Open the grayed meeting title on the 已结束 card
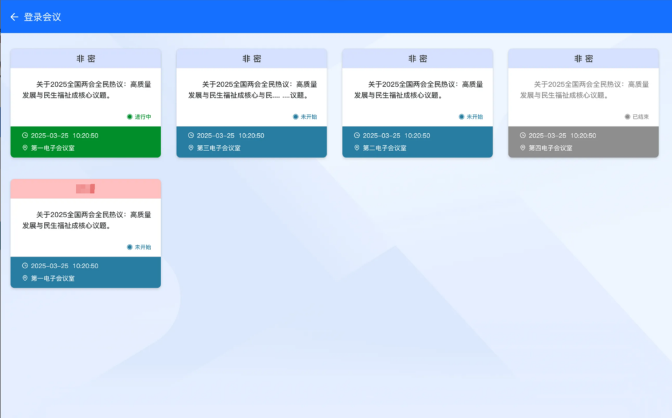Viewport: 672px width, 418px height. (x=584, y=90)
